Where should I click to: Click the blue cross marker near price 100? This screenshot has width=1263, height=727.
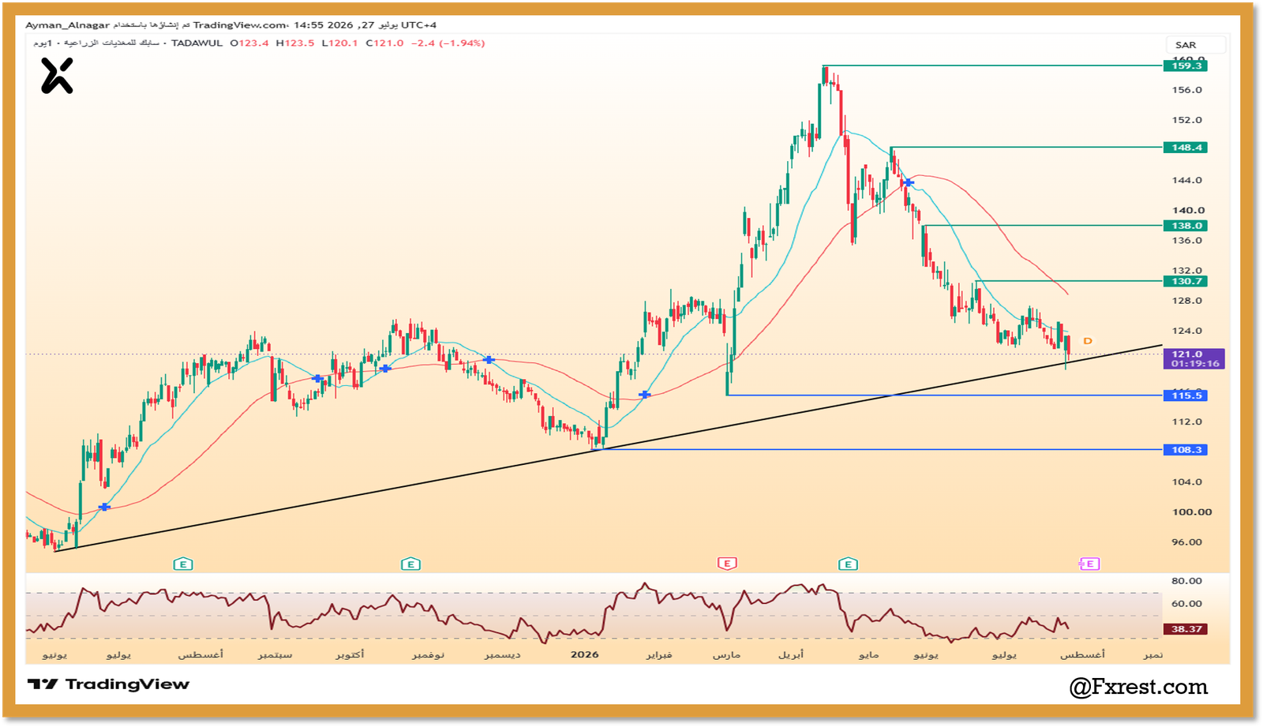(x=104, y=507)
